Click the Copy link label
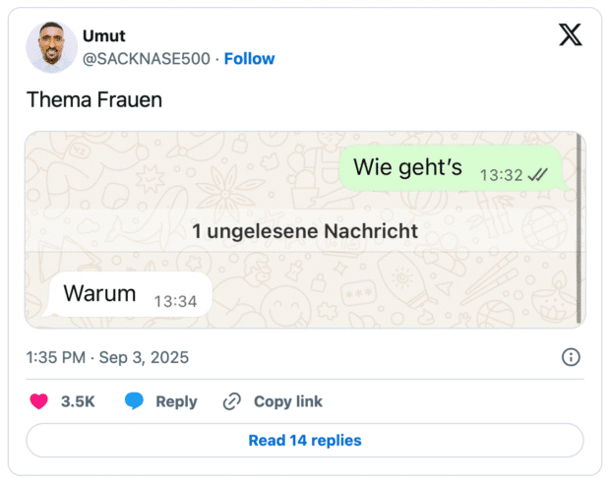The height and width of the screenshot is (484, 610). pyautogui.click(x=287, y=401)
